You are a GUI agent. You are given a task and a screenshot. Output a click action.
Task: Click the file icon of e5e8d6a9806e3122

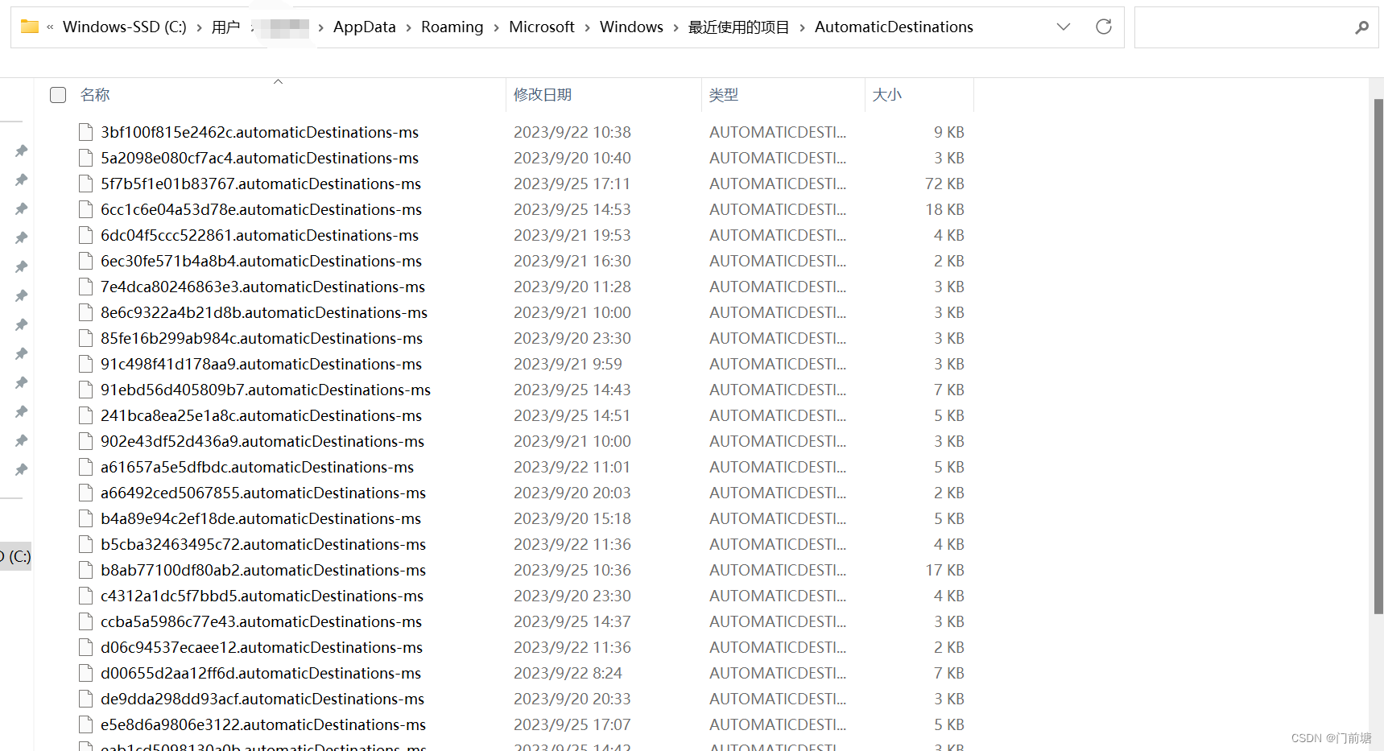[x=85, y=724]
